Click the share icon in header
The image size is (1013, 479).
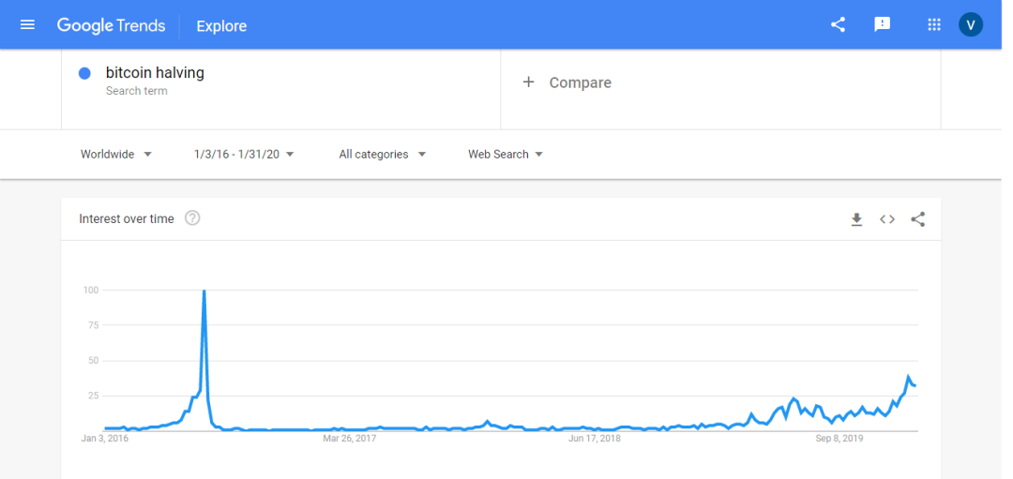(838, 25)
